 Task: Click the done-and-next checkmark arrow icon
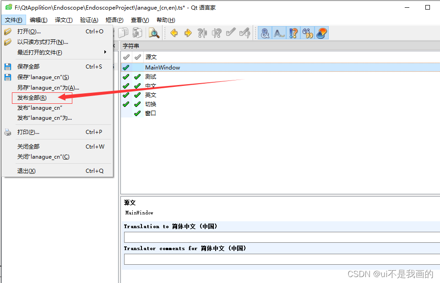click(244, 32)
